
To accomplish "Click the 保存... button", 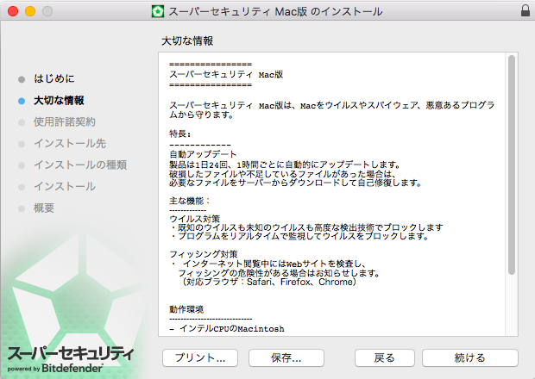I will click(x=286, y=357).
